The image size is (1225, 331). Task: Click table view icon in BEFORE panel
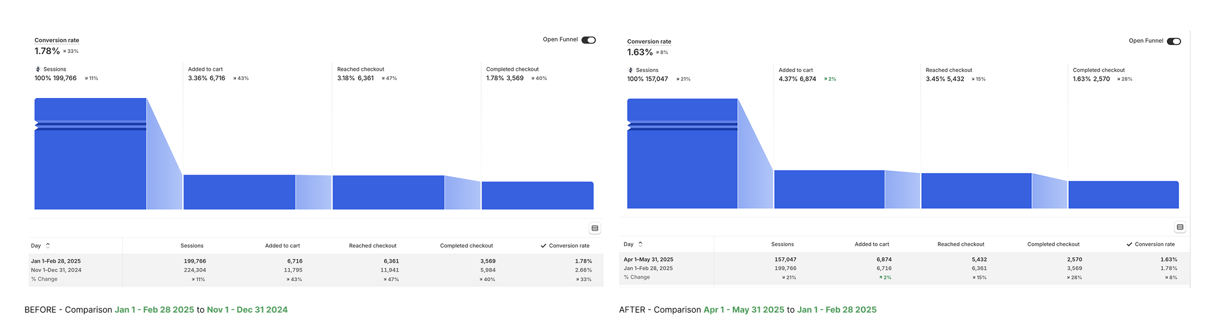point(595,228)
